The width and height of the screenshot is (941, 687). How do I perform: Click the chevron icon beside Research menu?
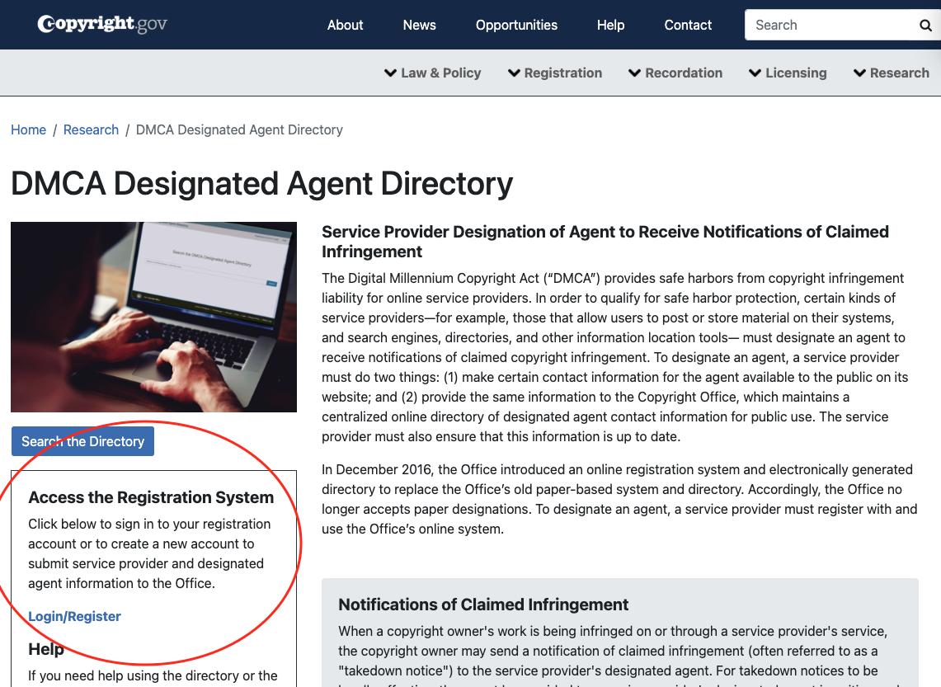859,73
